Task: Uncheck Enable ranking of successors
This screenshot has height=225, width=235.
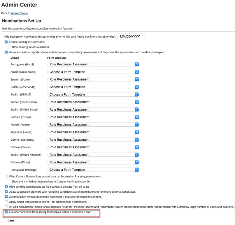Action: [6, 42]
